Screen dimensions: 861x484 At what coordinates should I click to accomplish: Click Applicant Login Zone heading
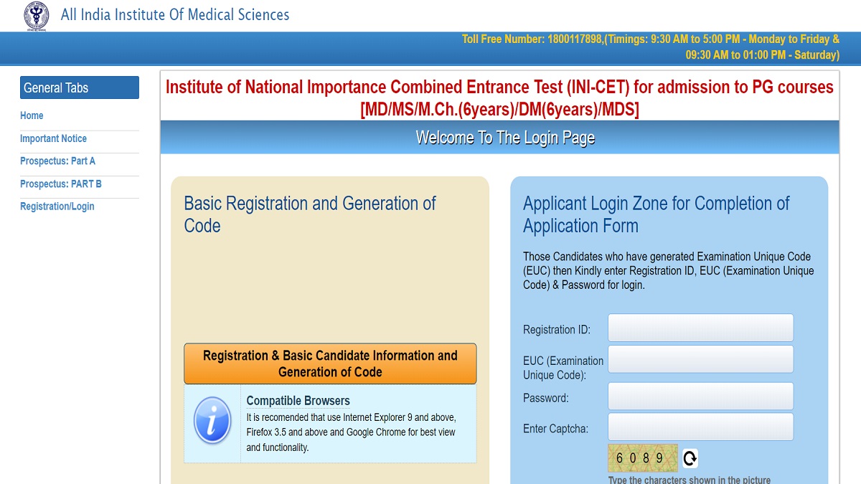click(657, 214)
